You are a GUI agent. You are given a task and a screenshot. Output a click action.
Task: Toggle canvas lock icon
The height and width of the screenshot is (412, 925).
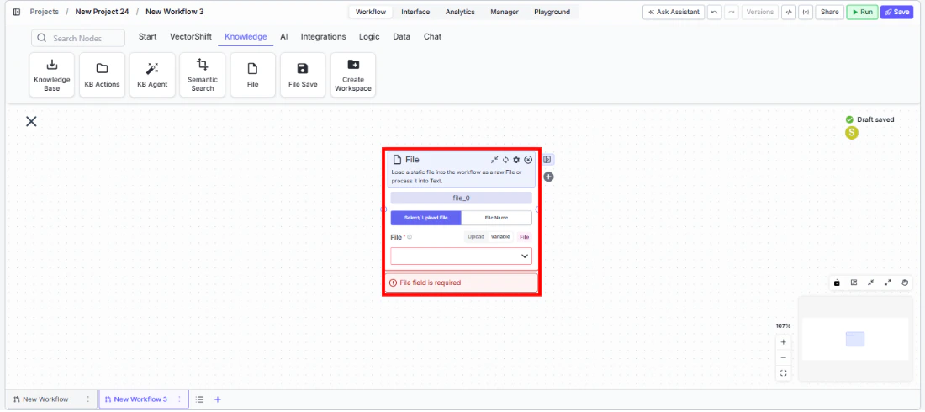coord(837,283)
